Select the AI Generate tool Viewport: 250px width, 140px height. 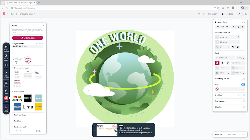(6, 74)
